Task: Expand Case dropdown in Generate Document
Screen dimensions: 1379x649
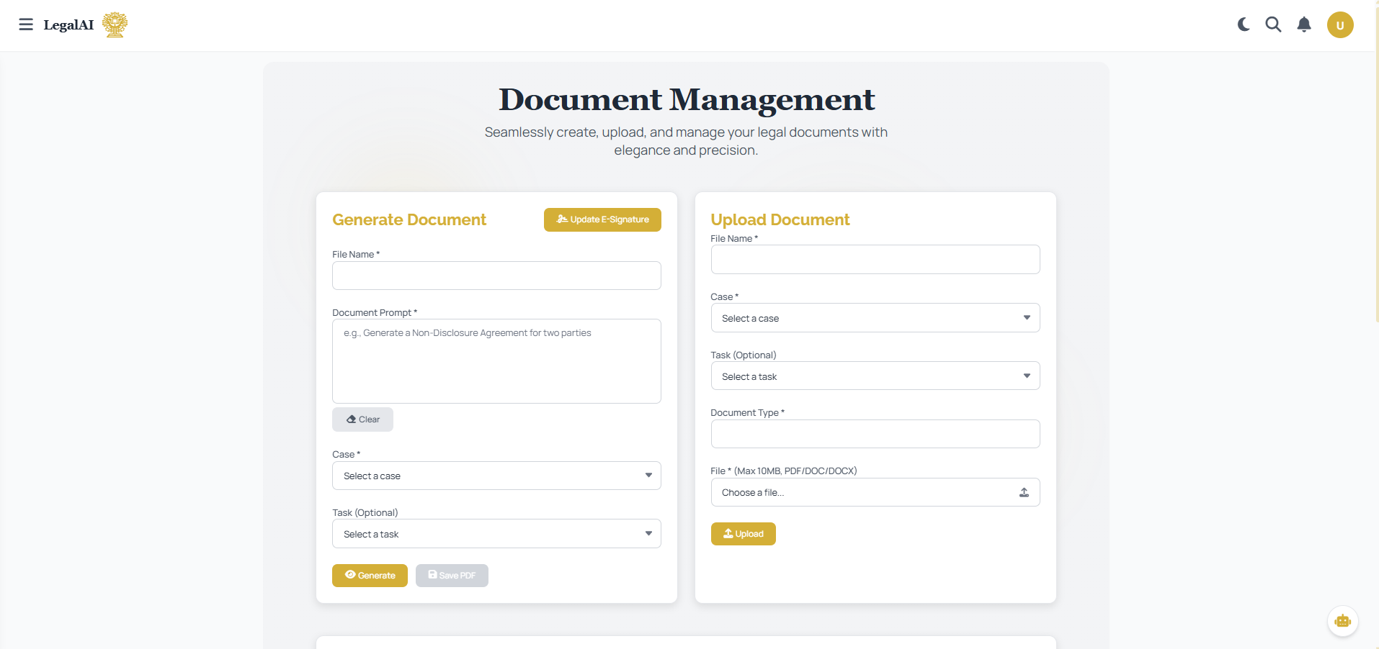Action: 496,476
